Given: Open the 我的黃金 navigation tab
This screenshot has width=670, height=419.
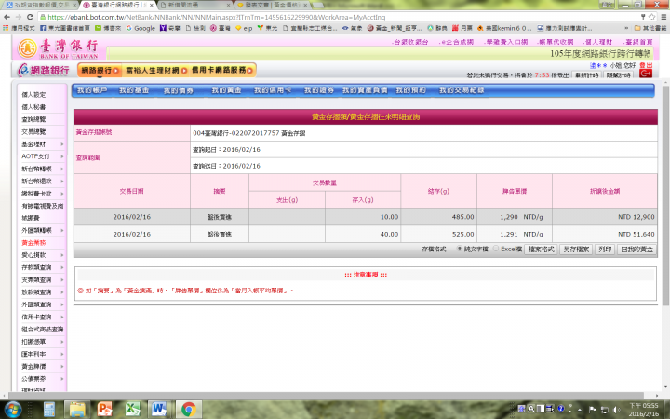Looking at the screenshot, I should [226, 89].
